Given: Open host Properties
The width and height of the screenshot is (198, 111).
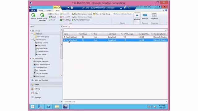Looking at the screenshot, I should coord(154,16).
